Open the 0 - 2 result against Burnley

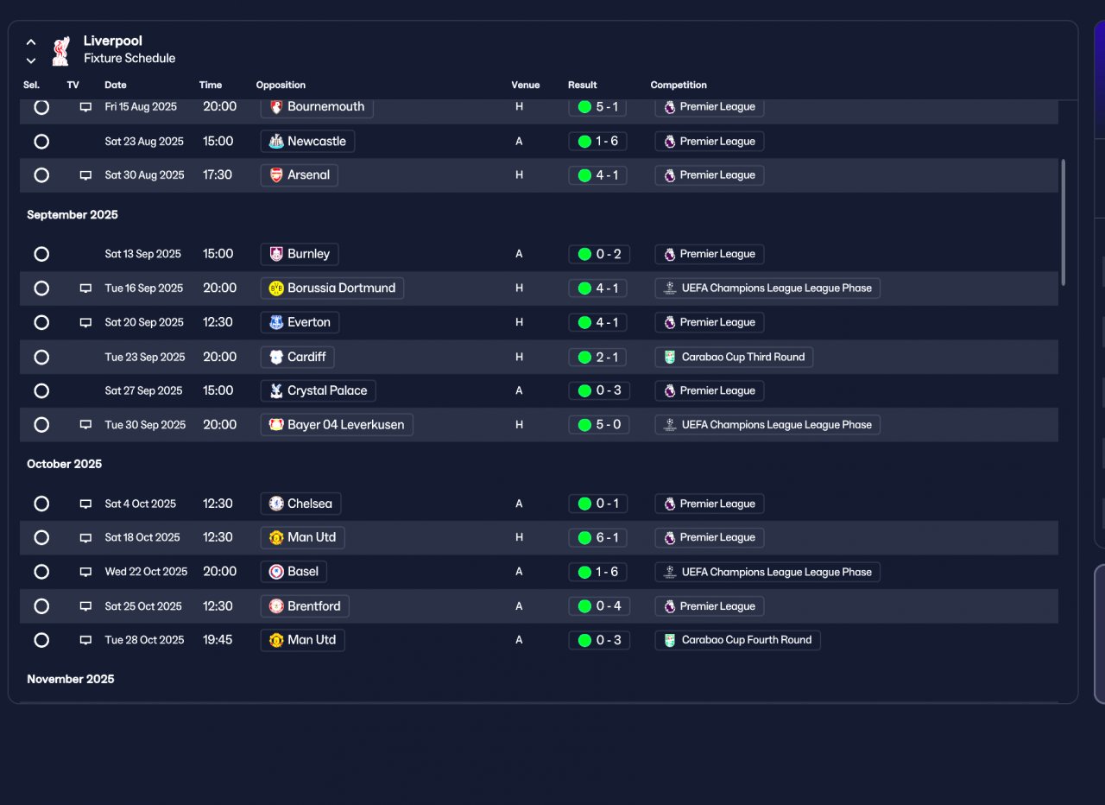coord(599,254)
